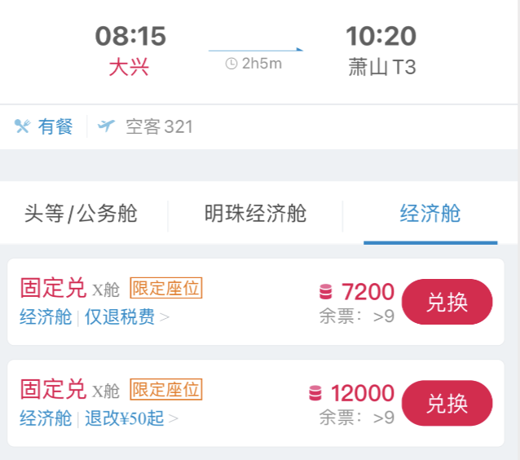Screen dimensions: 520x460
Task: Click the miles coin icon next to 7200
Action: 325,292
